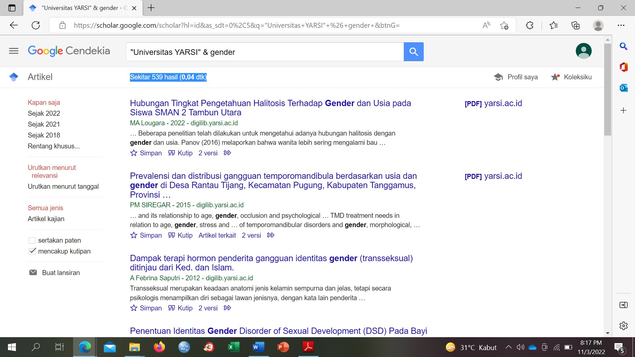Open the Collections icon
635x357 pixels.
point(575,25)
